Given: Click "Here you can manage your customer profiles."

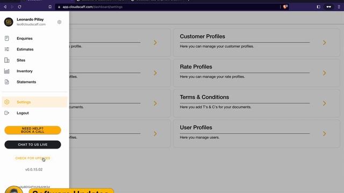Looking at the screenshot, I should click(217, 47).
